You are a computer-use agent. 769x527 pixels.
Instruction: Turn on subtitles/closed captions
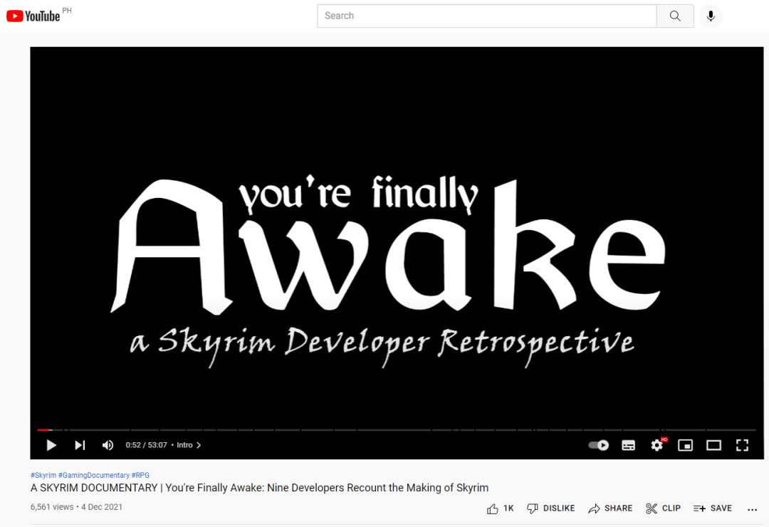point(628,445)
